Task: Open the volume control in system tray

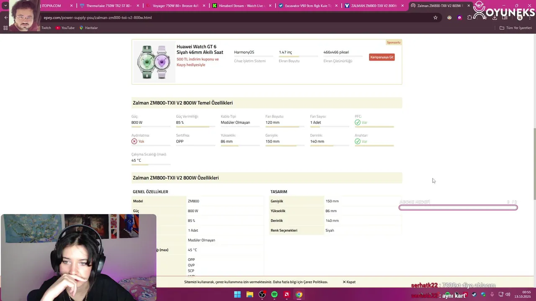Action: [508, 294]
